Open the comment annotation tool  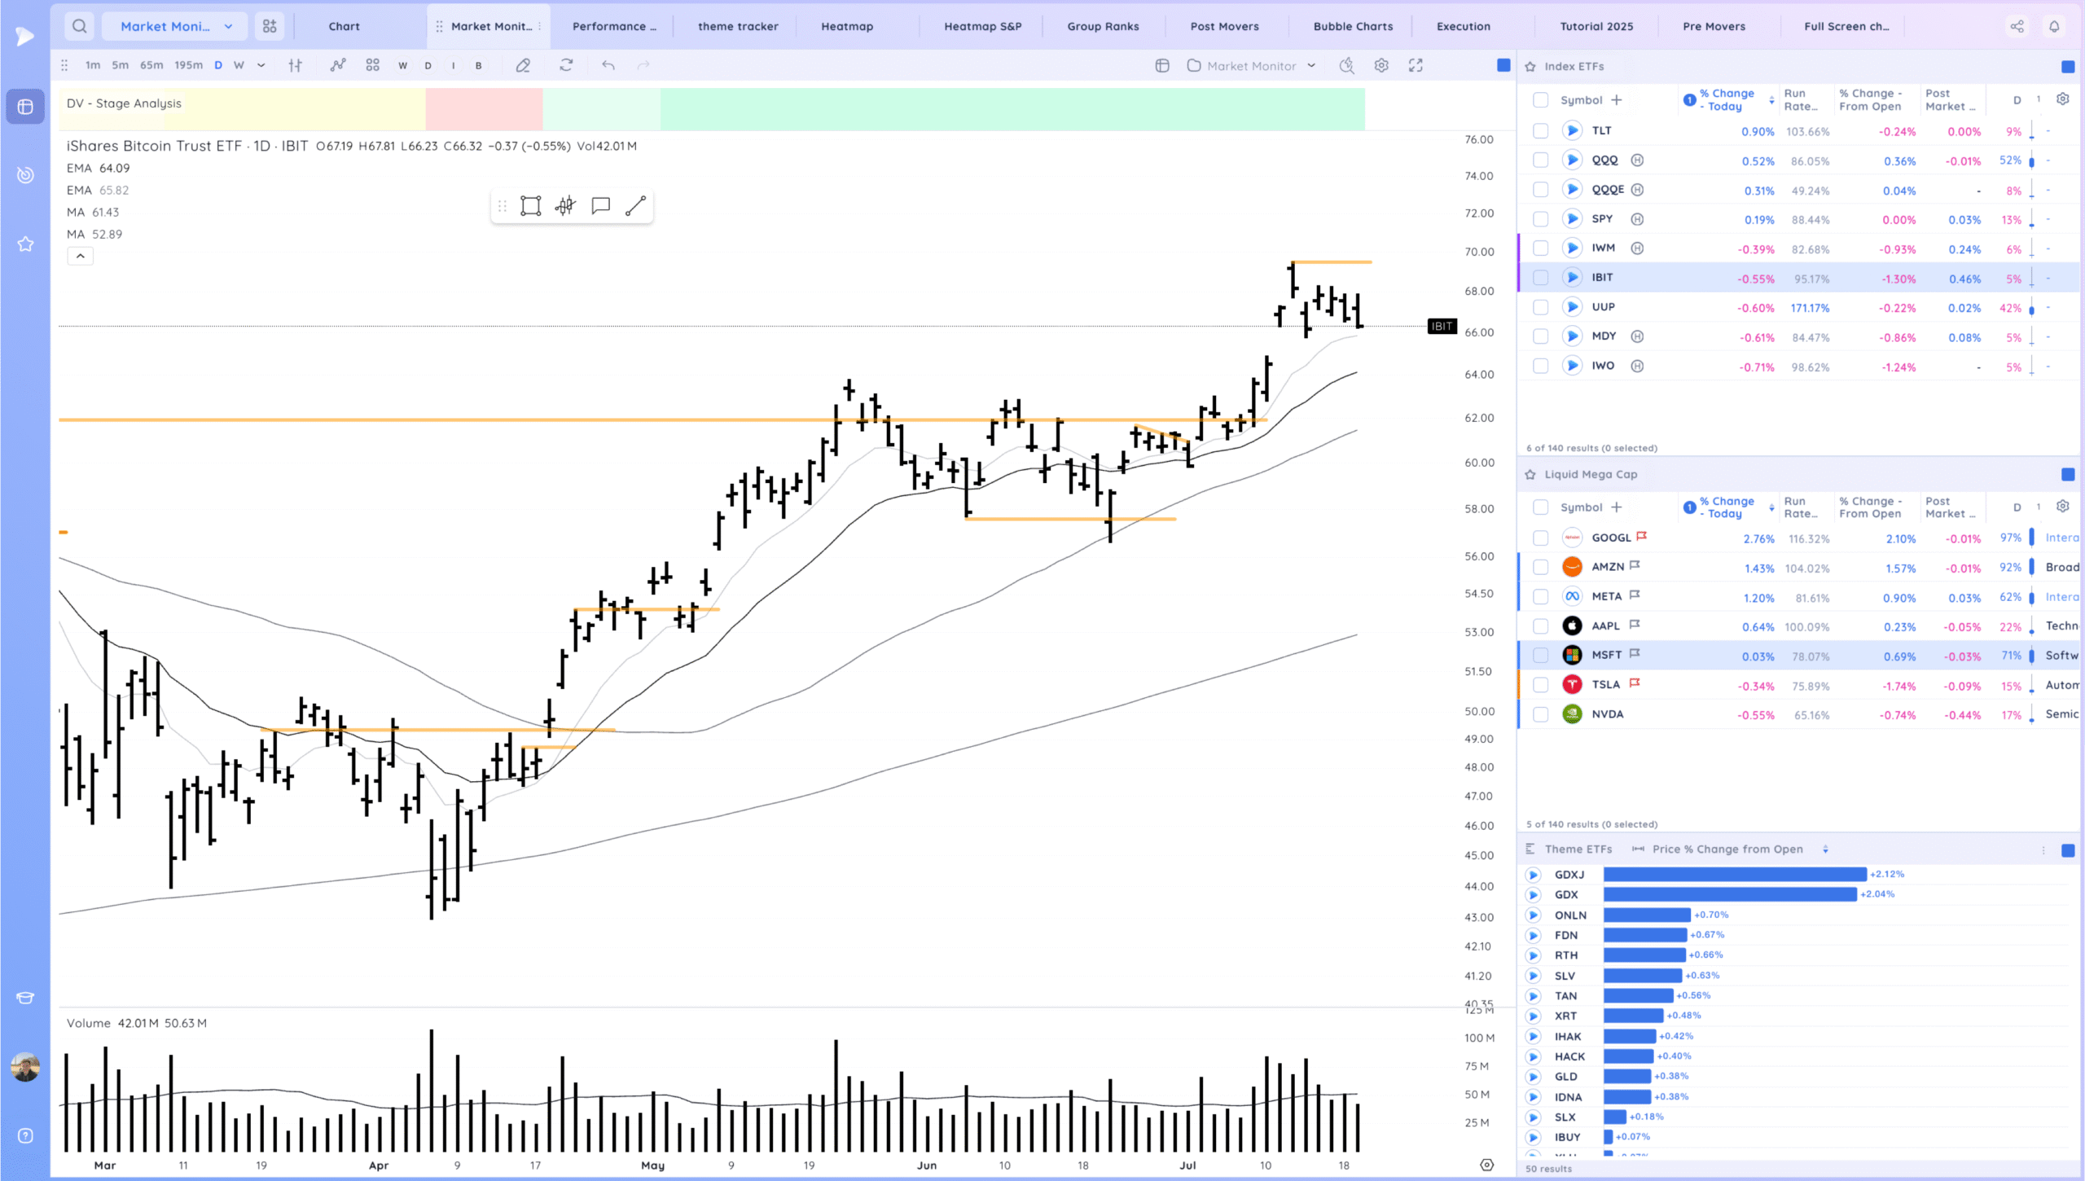pyautogui.click(x=600, y=206)
